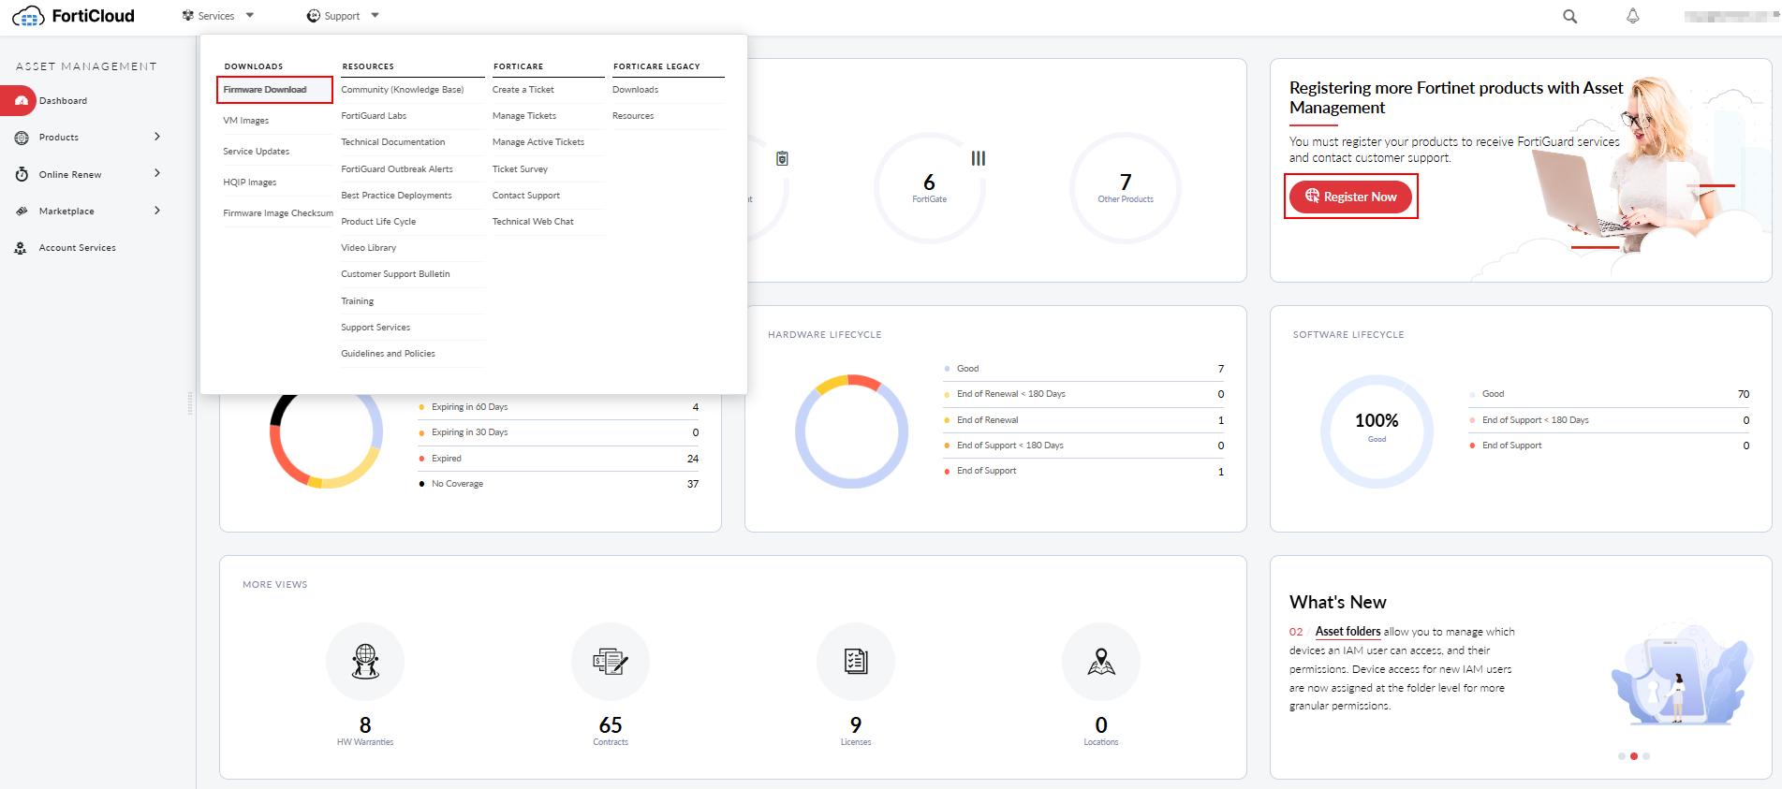Screen dimensions: 1782x789
Task: Select HQIP Images menu entry
Action: pos(250,183)
